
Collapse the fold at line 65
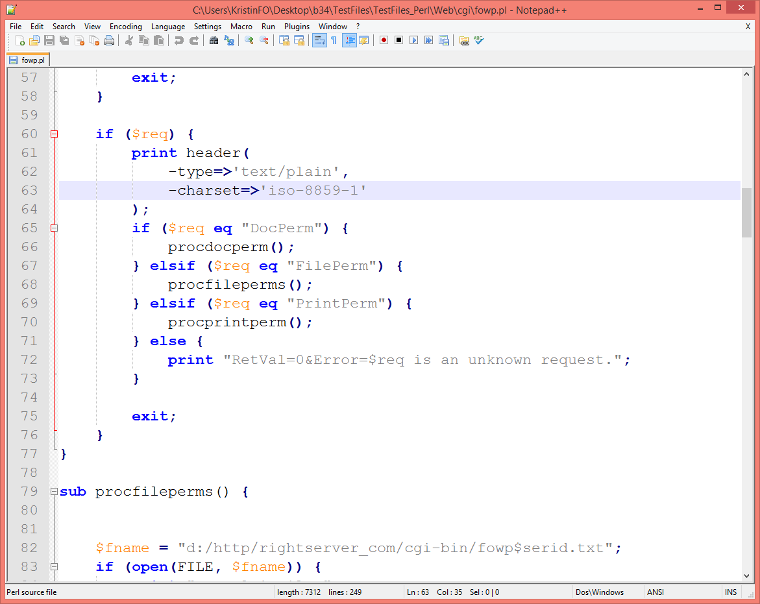click(x=55, y=228)
